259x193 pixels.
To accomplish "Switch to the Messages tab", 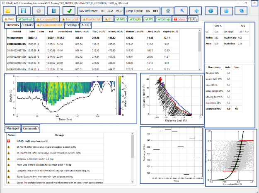I will click(x=12, y=128).
